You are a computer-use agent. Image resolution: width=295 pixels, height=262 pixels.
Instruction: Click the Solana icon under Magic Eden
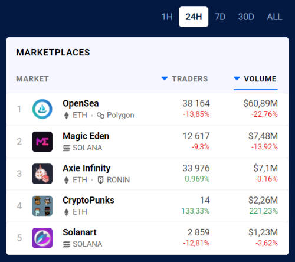67,148
